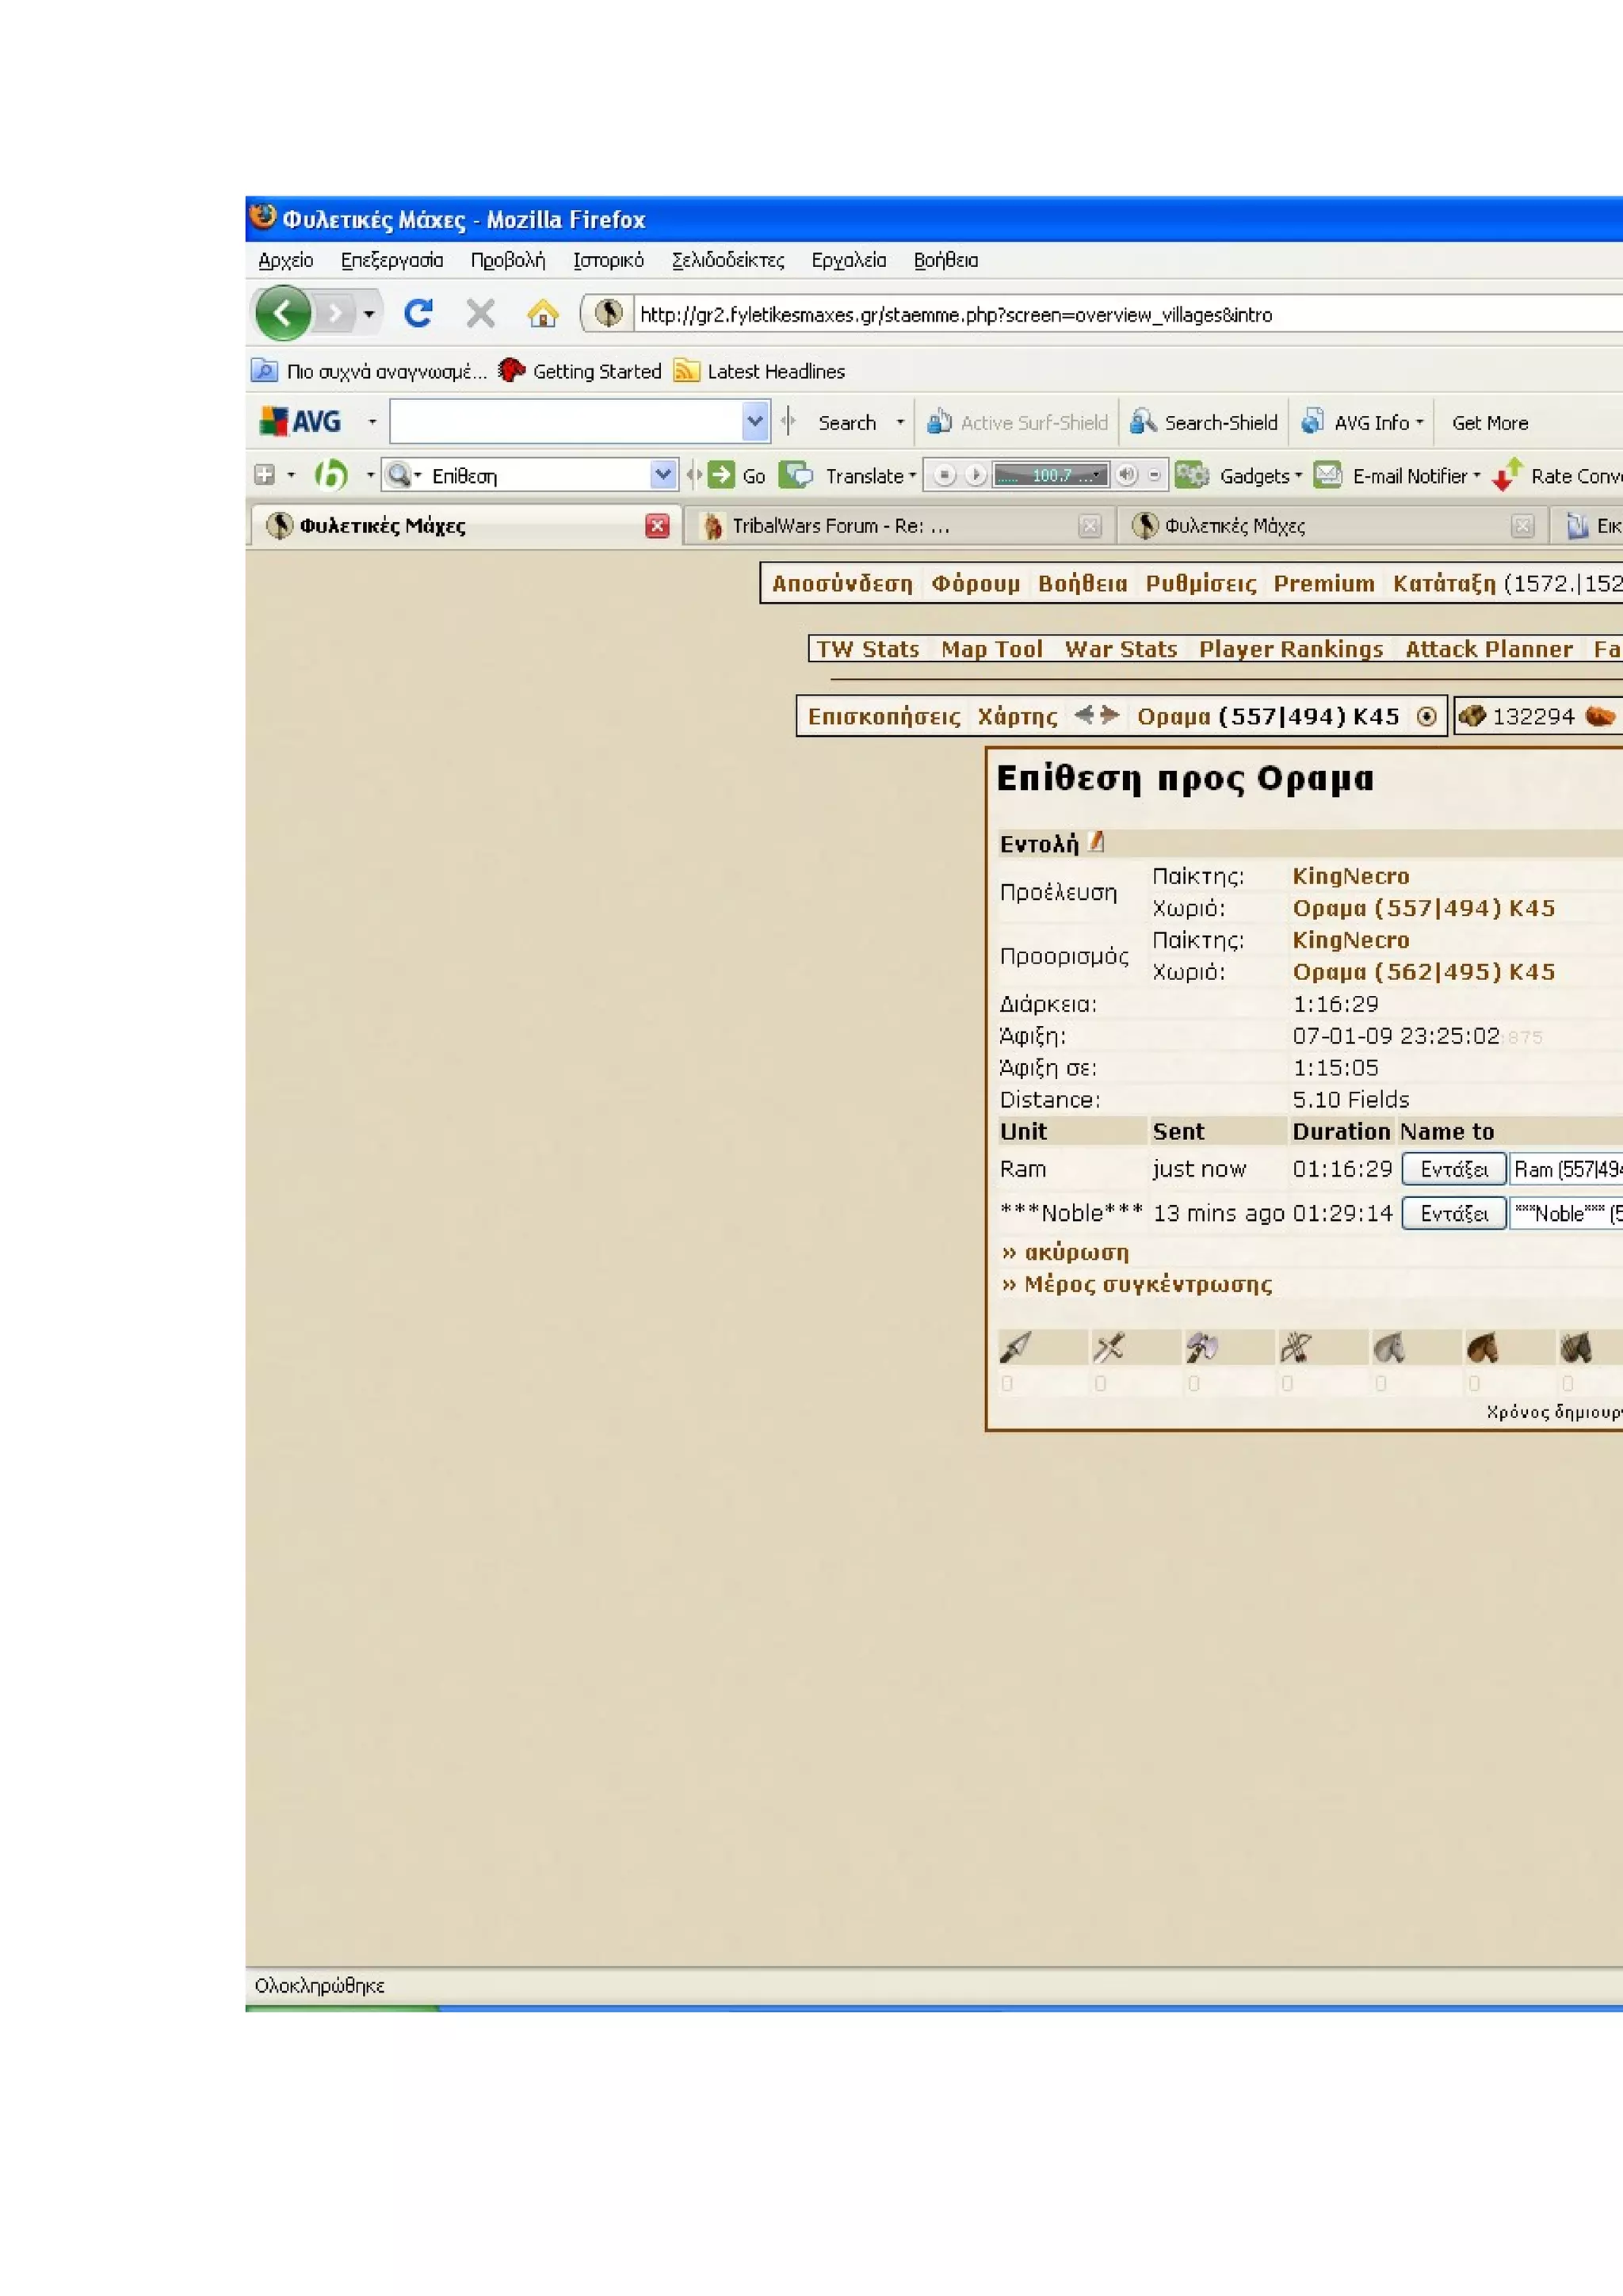1623x2296 pixels.
Task: Click the Go arrow button in toolbar
Action: (x=720, y=476)
